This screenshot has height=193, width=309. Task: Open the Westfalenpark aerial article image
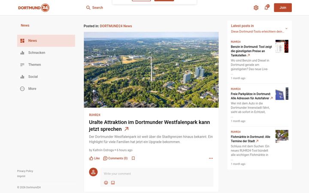point(151,70)
